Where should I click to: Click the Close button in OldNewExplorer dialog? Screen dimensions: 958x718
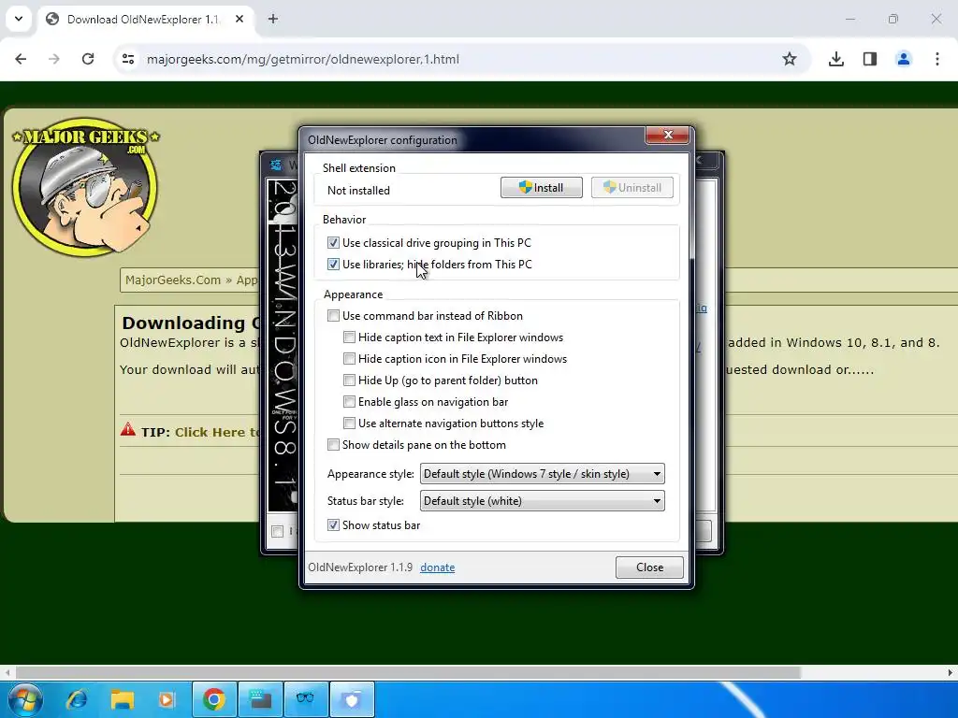coord(649,567)
